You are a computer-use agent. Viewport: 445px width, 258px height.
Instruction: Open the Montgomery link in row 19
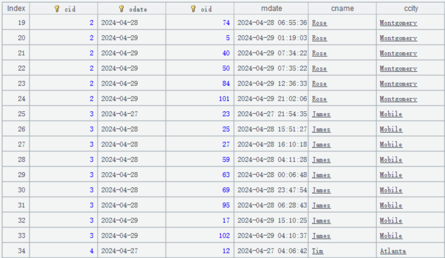(x=398, y=23)
